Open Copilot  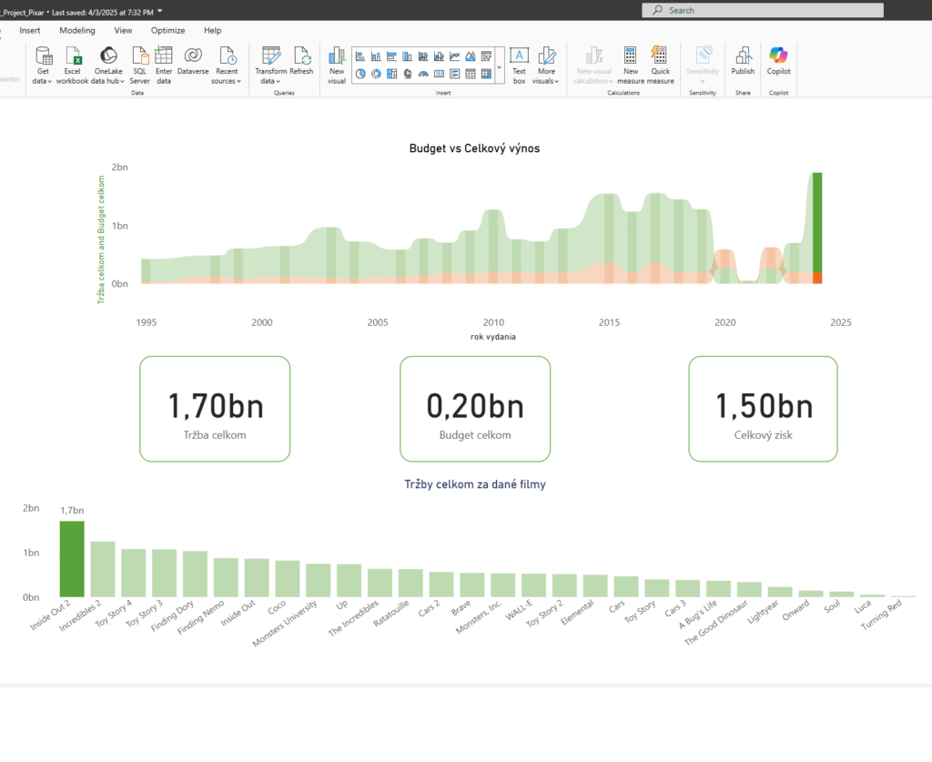pyautogui.click(x=778, y=61)
